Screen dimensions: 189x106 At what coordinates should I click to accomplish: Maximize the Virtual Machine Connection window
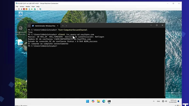click(173, 3)
